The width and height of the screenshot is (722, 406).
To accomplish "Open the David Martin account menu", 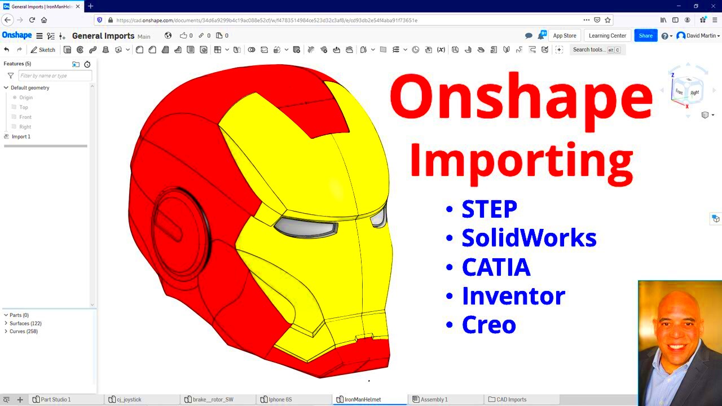I will (698, 36).
